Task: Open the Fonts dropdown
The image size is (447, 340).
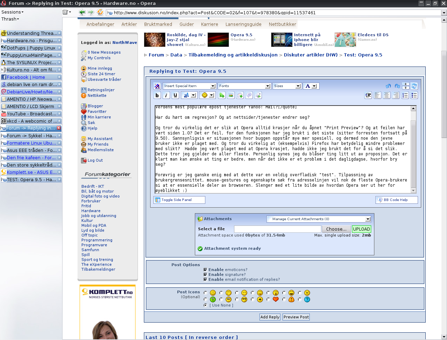Action: [244, 86]
